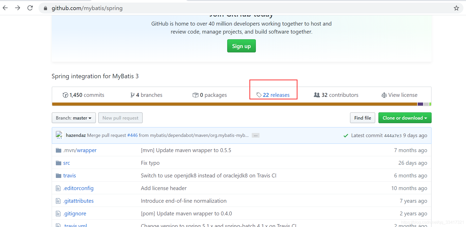Click the padlock site security icon

45,8
